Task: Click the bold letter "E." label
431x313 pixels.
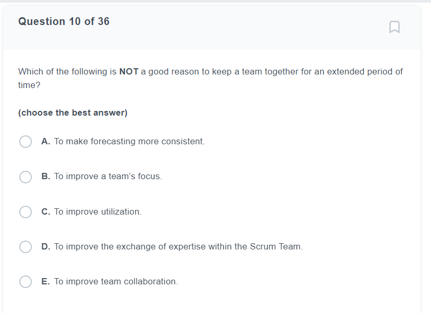Action: [x=46, y=282]
